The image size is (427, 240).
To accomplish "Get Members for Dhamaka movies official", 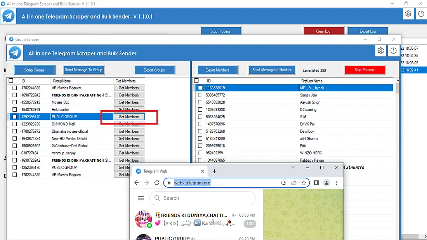I will coord(129,131).
